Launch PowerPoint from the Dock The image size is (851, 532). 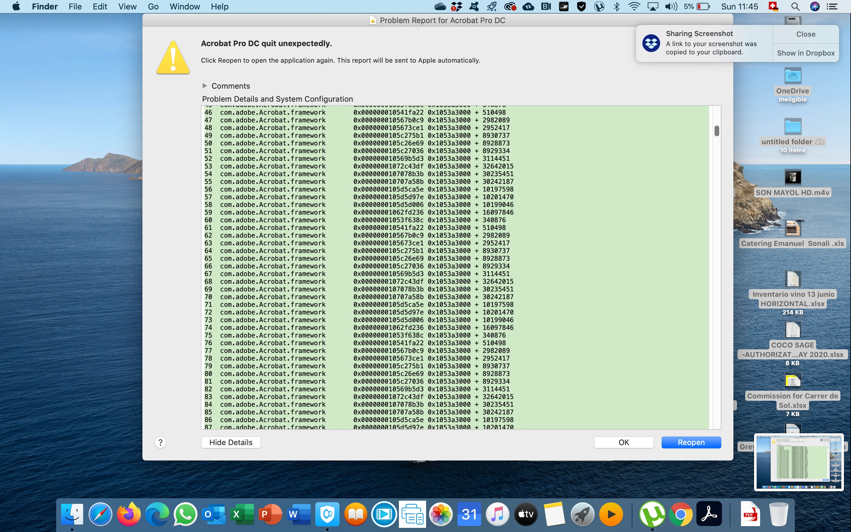tap(270, 514)
